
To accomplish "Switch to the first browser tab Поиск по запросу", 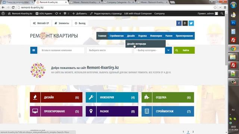I will click(x=18, y=2).
